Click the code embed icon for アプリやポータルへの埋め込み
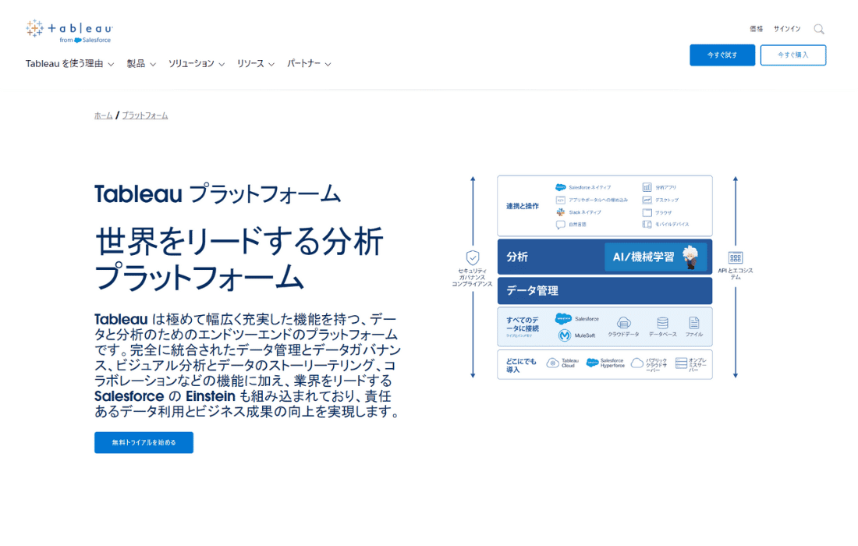The width and height of the screenshot is (858, 546). [x=560, y=200]
